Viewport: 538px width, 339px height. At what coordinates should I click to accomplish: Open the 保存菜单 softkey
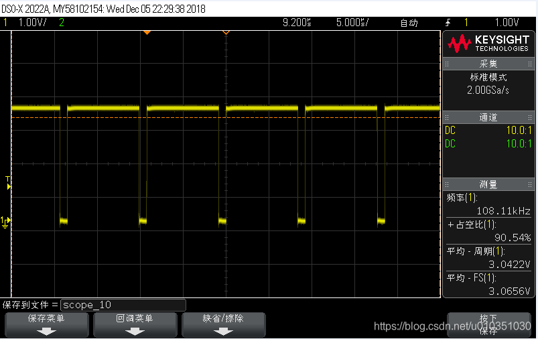[x=47, y=324]
